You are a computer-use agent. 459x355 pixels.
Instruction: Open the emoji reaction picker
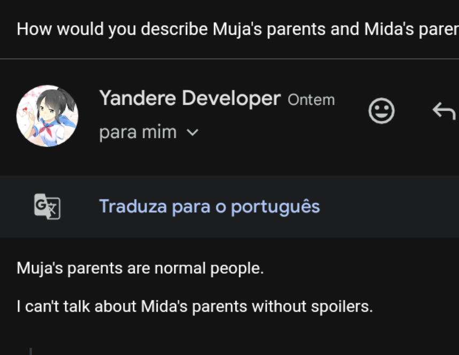381,111
